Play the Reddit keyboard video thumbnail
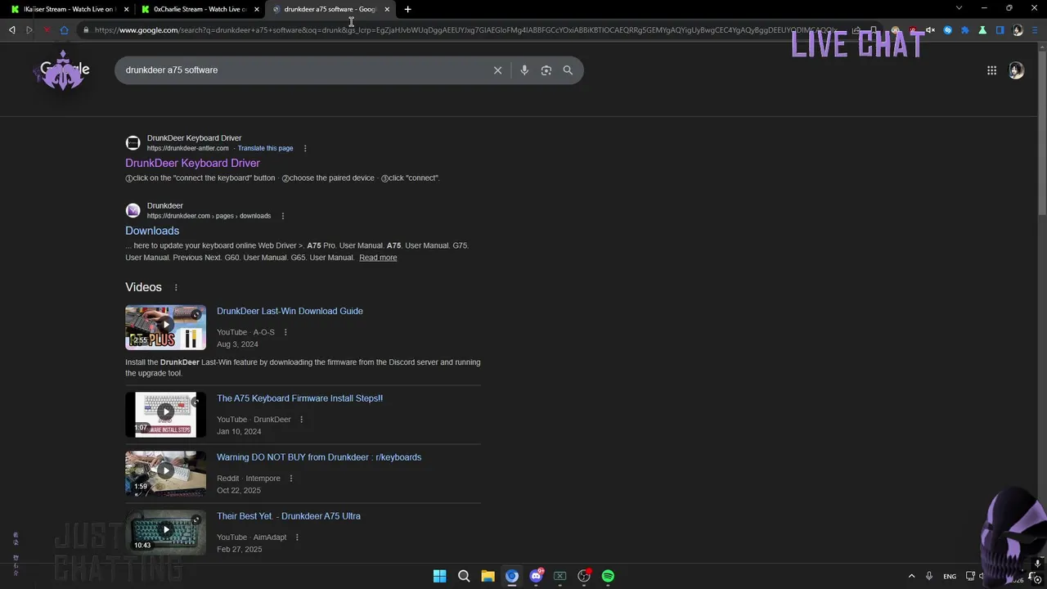Screen dimensions: 1047x589 click(x=165, y=474)
